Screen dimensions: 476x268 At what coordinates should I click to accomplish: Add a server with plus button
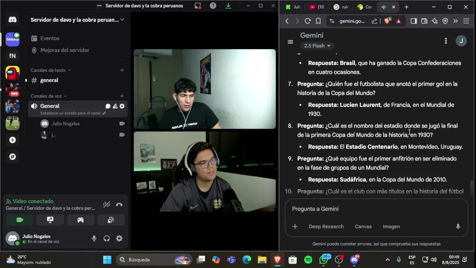[x=12, y=140]
